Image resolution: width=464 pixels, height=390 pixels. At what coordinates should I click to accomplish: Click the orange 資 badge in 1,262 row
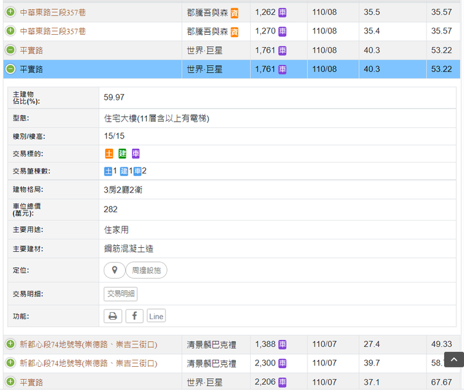(235, 13)
